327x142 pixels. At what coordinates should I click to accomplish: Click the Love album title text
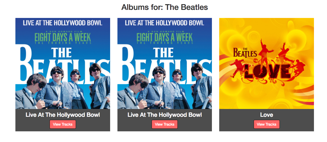(266, 115)
